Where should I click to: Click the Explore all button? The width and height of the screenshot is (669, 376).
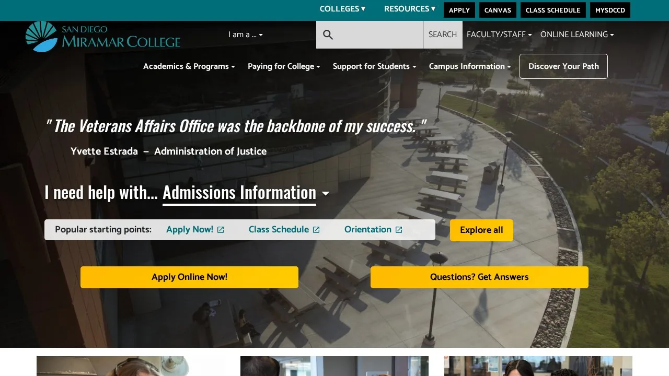point(481,230)
